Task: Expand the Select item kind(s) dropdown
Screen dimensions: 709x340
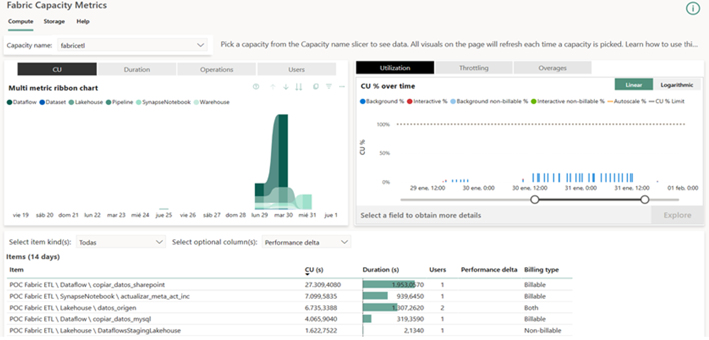Action: [x=159, y=242]
